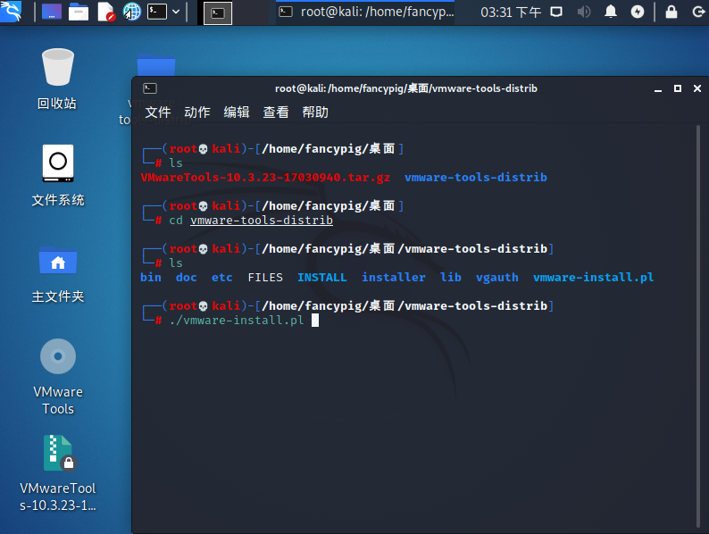Screen dimensions: 709x534
Task: Open the 编辑 menu in terminal
Action: coord(237,112)
